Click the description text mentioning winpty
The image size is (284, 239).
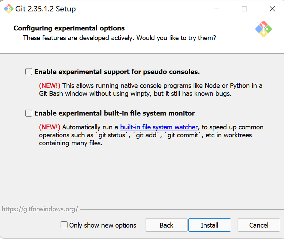point(135,93)
